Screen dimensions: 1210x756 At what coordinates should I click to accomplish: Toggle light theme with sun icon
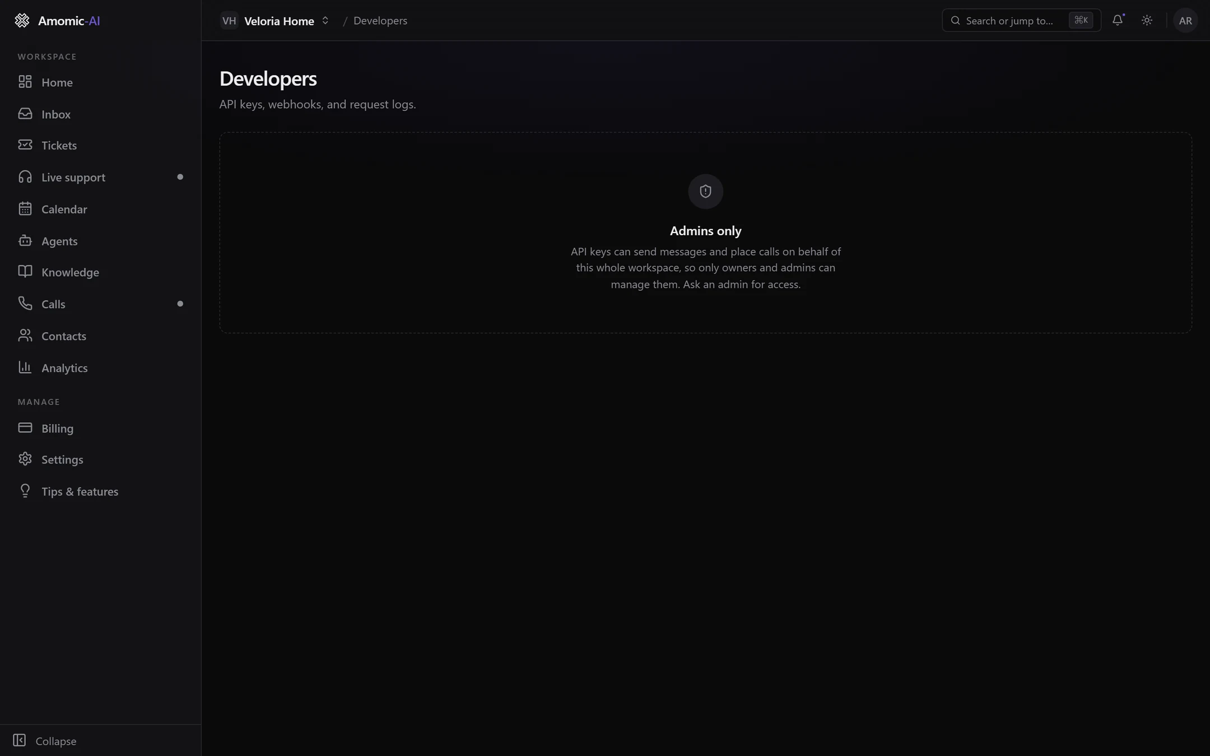[1147, 20]
